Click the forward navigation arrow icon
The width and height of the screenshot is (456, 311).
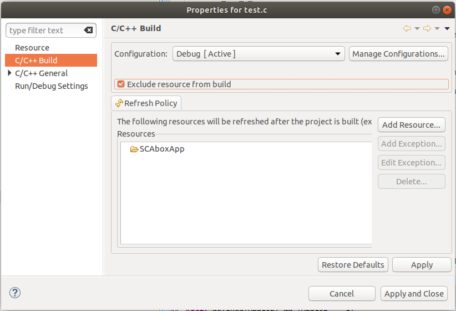[427, 28]
